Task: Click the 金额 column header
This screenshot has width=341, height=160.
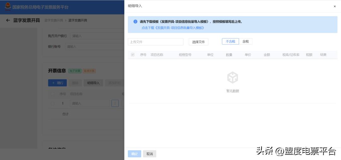Action: pyautogui.click(x=267, y=55)
